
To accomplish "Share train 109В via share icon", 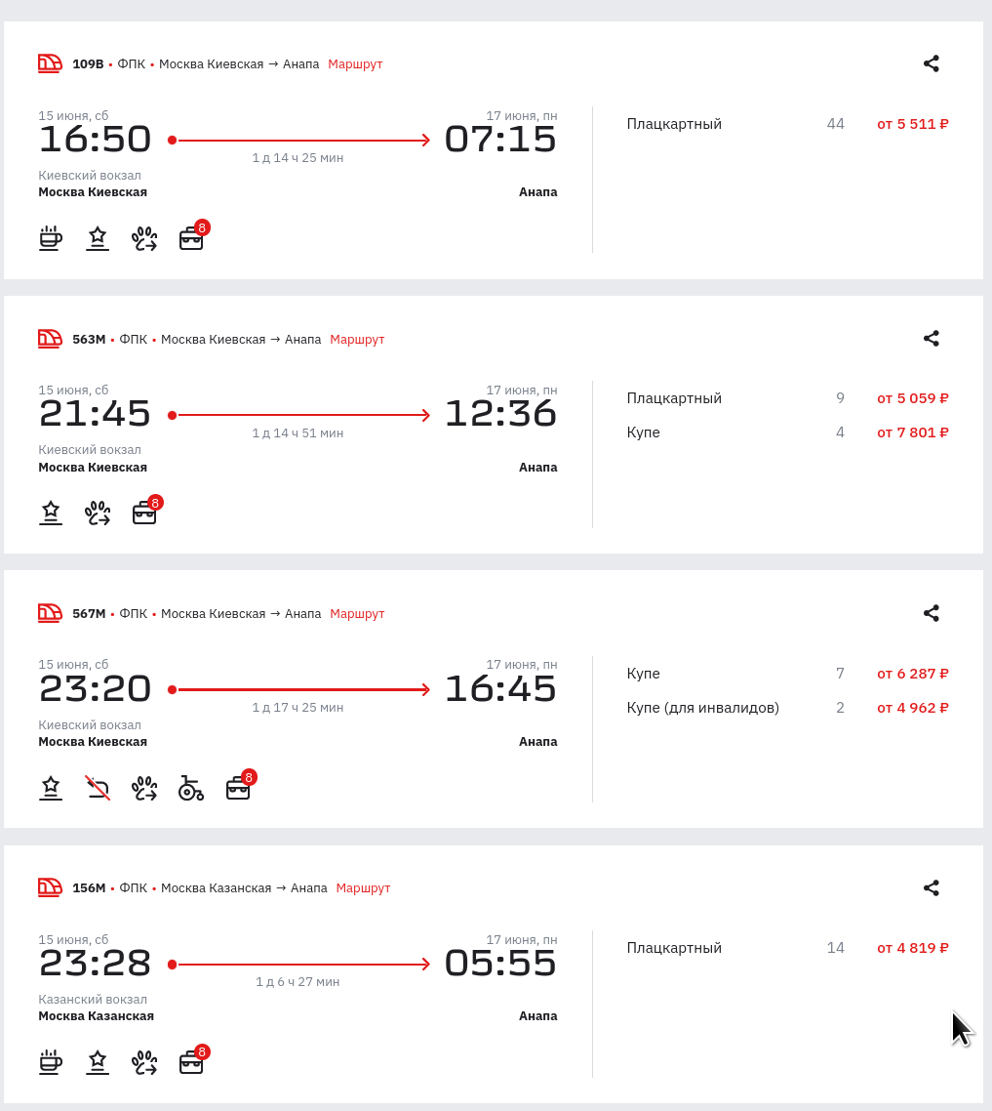I will coord(932,63).
